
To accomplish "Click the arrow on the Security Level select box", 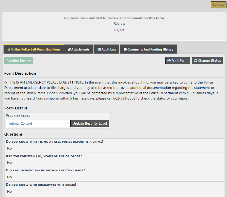I will coord(68,124).
